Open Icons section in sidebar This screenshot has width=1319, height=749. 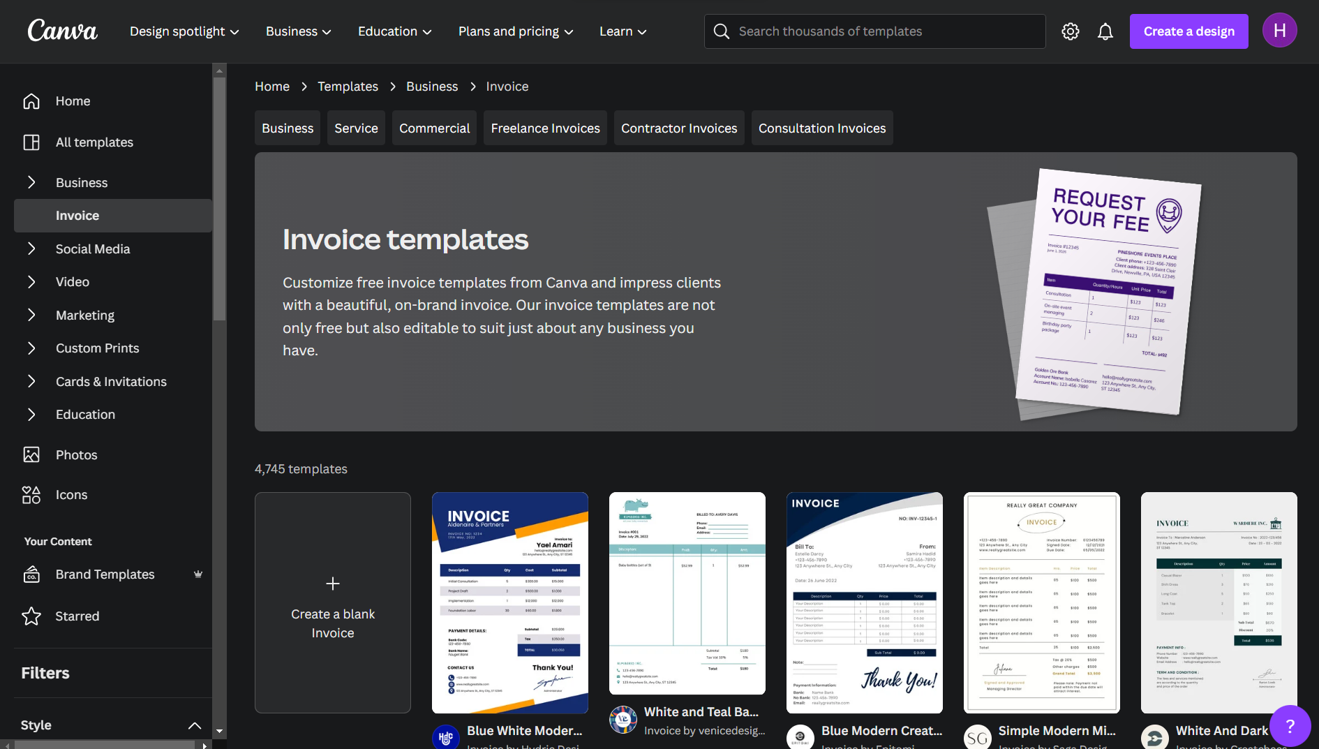click(71, 495)
